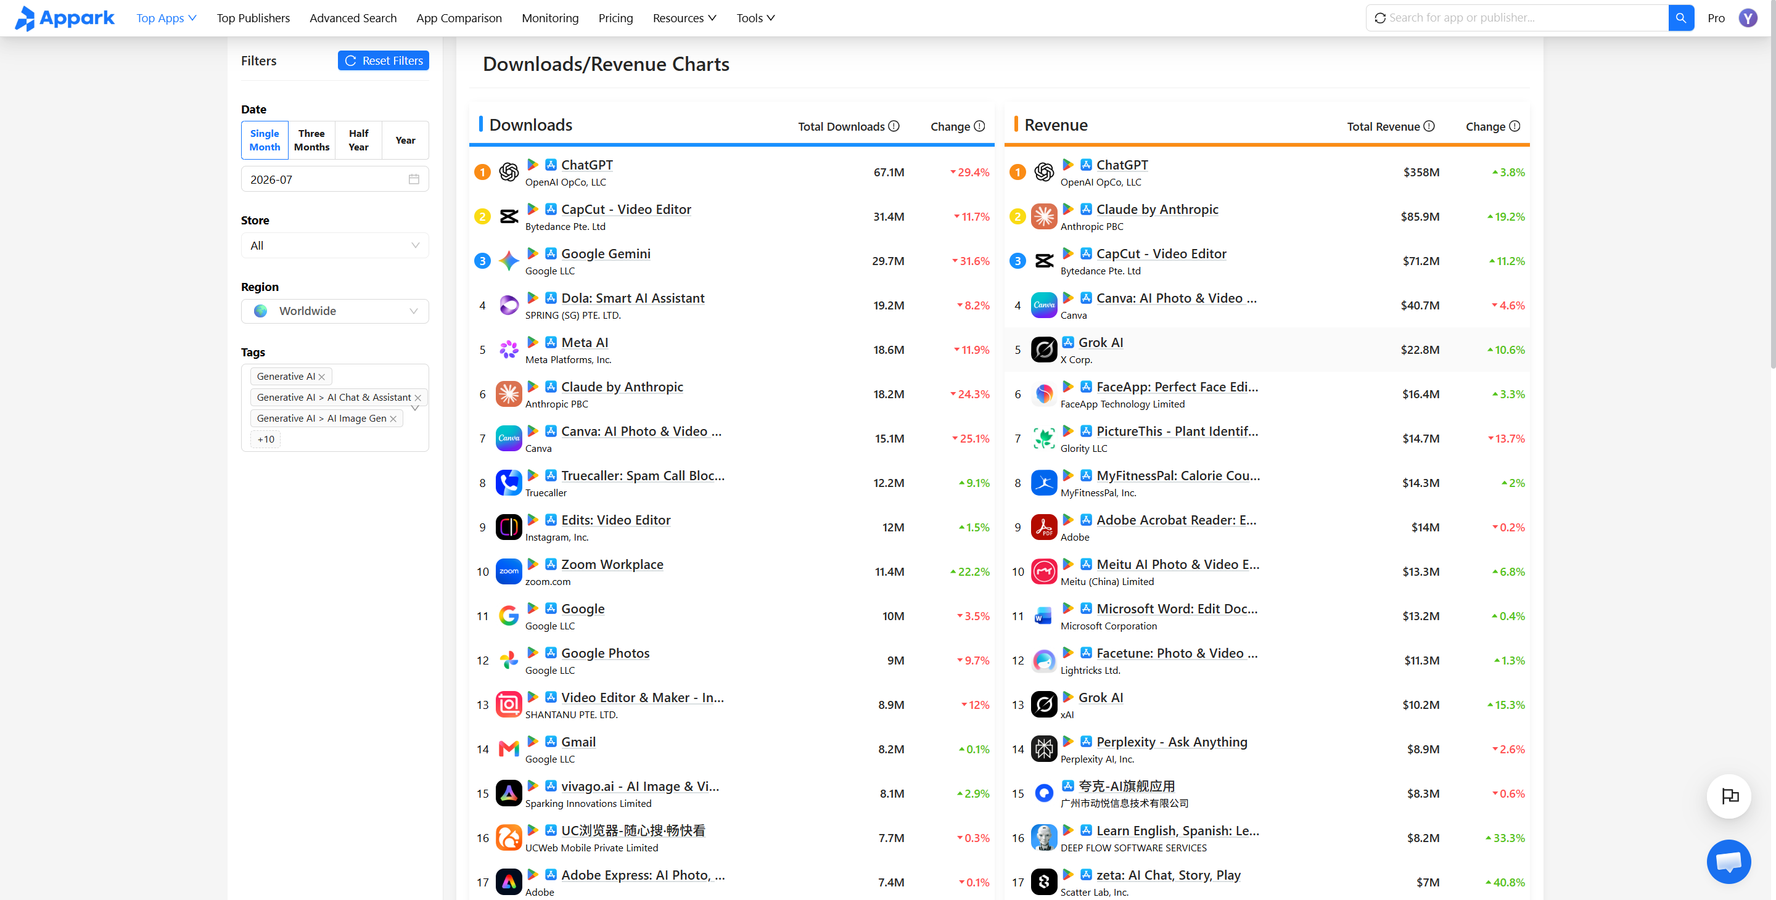Click the $85.9M revenue value for Claude

point(1420,216)
